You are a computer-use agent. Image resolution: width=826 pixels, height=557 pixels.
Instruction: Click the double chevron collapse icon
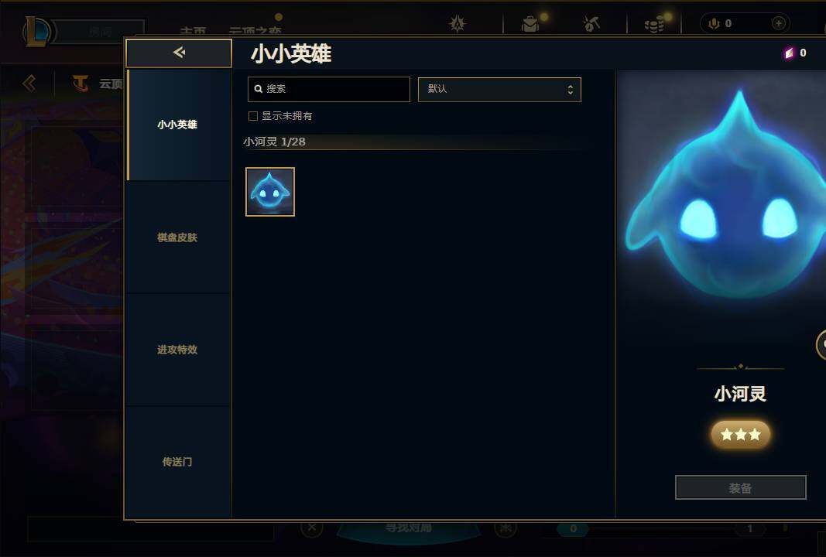29,84
